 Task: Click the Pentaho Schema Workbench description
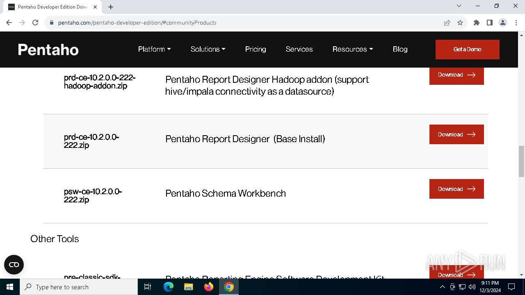(226, 193)
